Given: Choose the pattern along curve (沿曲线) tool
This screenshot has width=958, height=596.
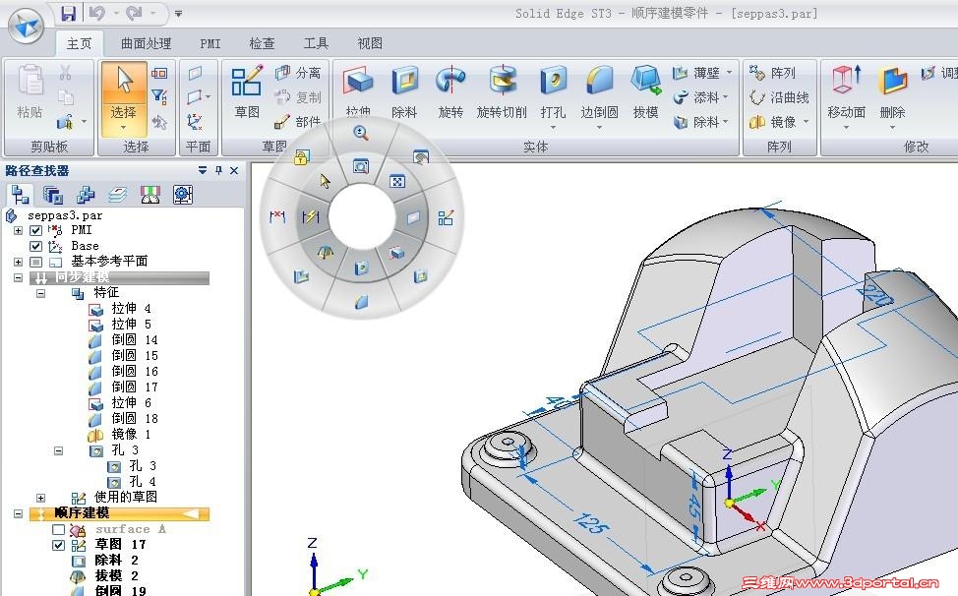Looking at the screenshot, I should pos(779,97).
